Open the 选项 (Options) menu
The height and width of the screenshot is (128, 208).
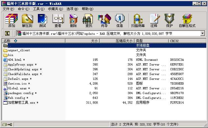[x=72, y=9]
